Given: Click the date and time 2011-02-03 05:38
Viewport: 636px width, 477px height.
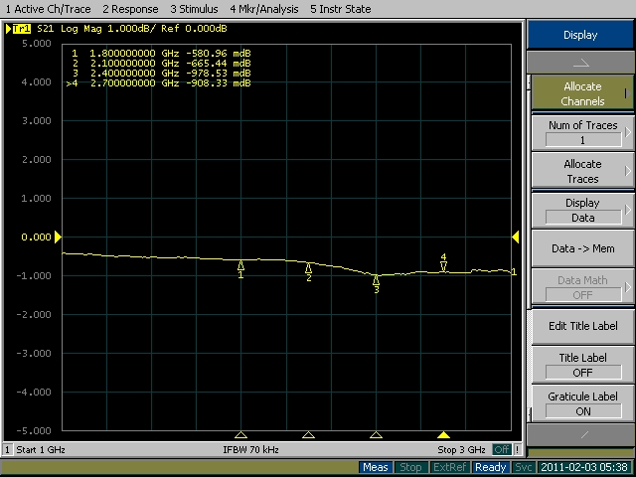Looking at the screenshot, I should [584, 468].
